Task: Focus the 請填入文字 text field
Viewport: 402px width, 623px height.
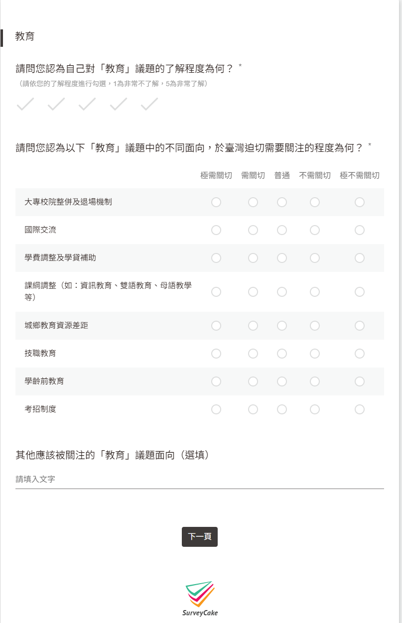Action: click(x=200, y=479)
